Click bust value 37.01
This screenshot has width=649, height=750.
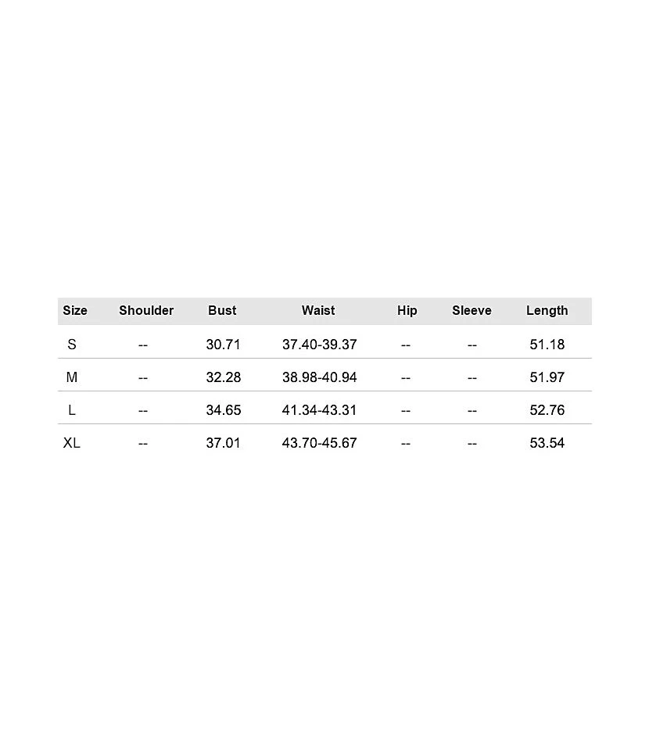tap(223, 443)
